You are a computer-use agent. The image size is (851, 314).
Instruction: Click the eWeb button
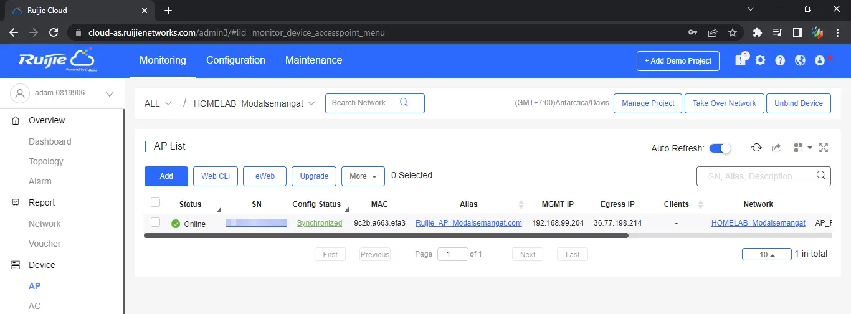point(265,176)
